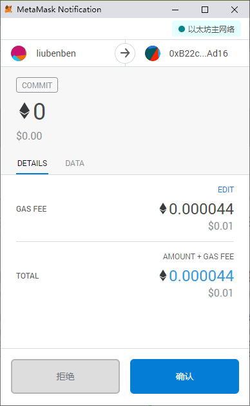Click the MetaMask fox icon in title bar
The height and width of the screenshot is (406, 250).
[8, 9]
